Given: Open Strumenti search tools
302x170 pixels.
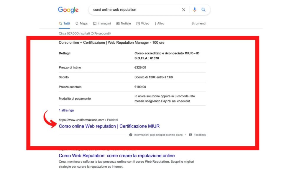Looking at the screenshot, I should point(198,24).
